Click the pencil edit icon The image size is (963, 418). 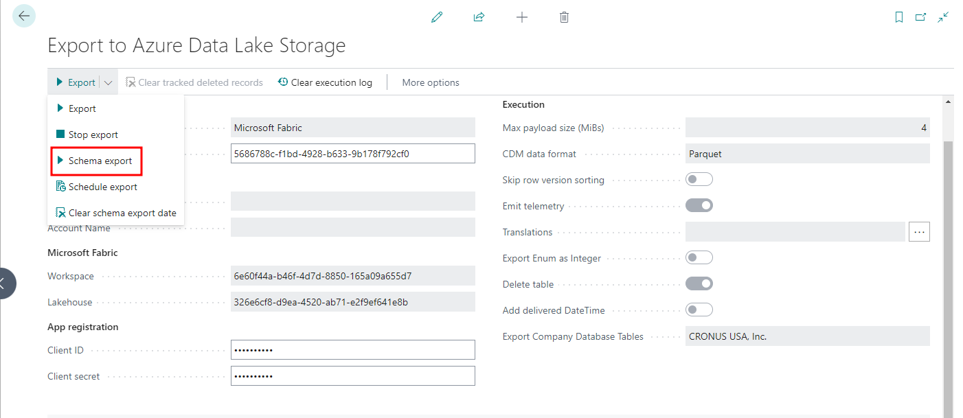pyautogui.click(x=437, y=17)
